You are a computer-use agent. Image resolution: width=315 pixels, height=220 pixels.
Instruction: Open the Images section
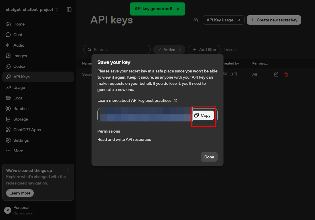coord(38,56)
